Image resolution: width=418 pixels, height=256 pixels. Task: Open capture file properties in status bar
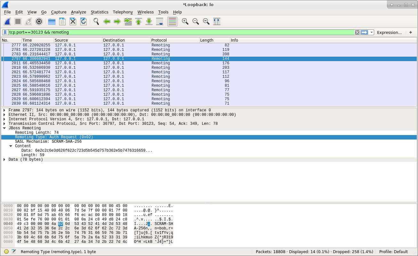click(14, 252)
